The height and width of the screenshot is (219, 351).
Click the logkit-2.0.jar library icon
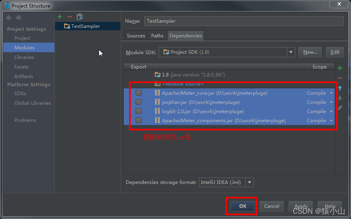click(157, 111)
